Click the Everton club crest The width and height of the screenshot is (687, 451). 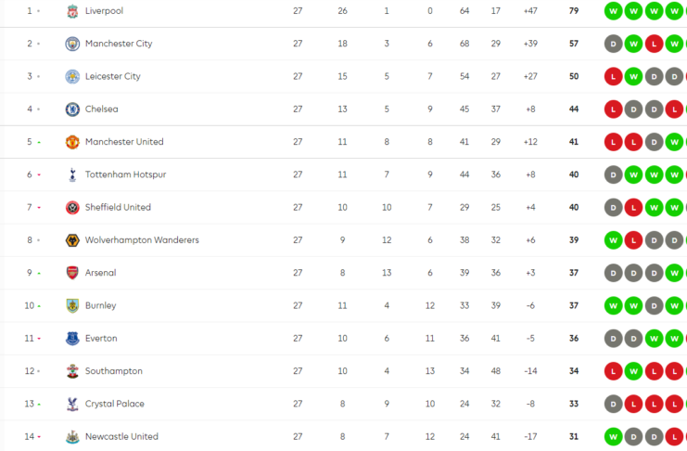pos(72,339)
